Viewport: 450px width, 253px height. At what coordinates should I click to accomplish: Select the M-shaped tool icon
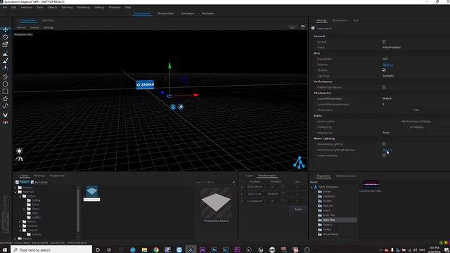(x=5, y=115)
